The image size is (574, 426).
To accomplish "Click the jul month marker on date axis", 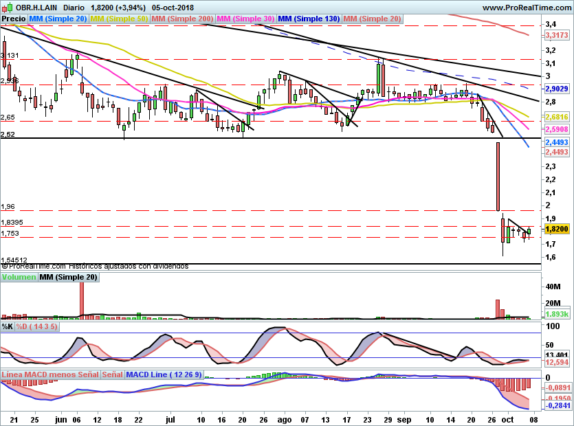I will 170,420.
